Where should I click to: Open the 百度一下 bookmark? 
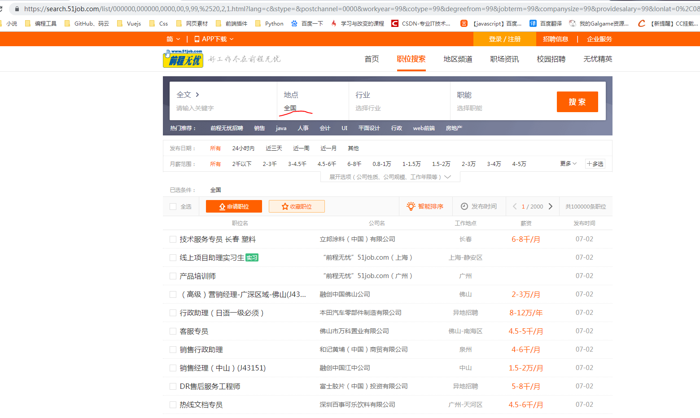[307, 23]
